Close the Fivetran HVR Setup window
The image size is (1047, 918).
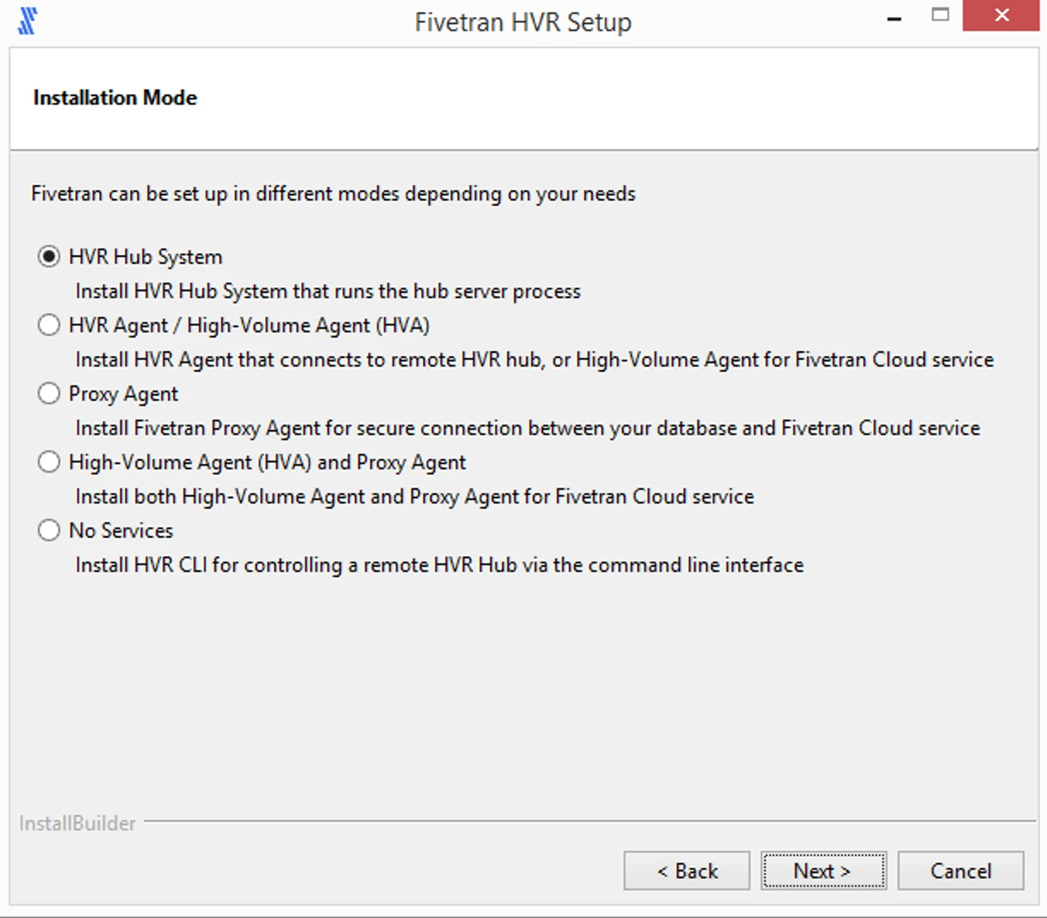pos(1001,15)
